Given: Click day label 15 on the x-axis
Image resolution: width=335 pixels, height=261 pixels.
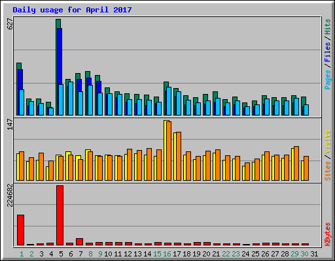Looking at the screenshot, I should pos(157,254).
